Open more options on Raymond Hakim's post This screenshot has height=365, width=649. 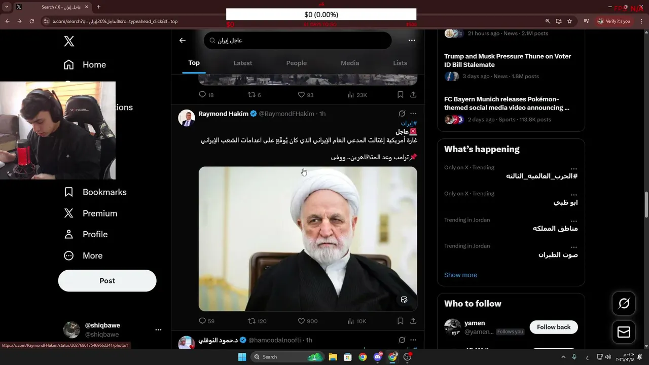pyautogui.click(x=413, y=114)
